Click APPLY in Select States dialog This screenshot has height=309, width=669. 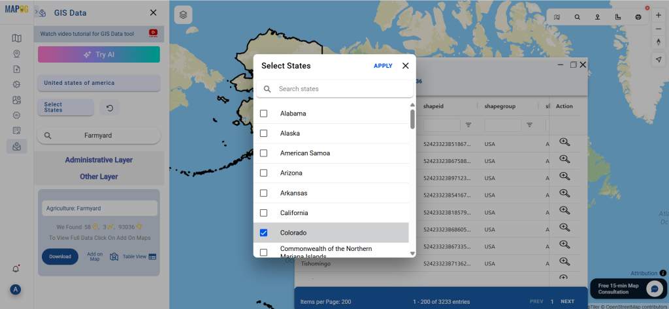point(383,66)
